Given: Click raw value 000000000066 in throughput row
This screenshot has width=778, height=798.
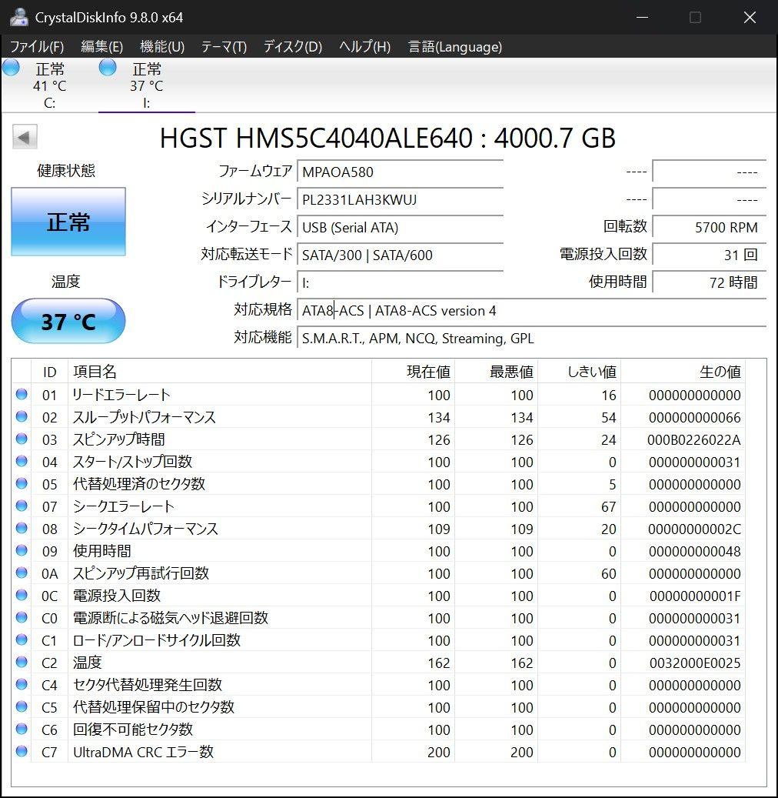Looking at the screenshot, I should 695,417.
